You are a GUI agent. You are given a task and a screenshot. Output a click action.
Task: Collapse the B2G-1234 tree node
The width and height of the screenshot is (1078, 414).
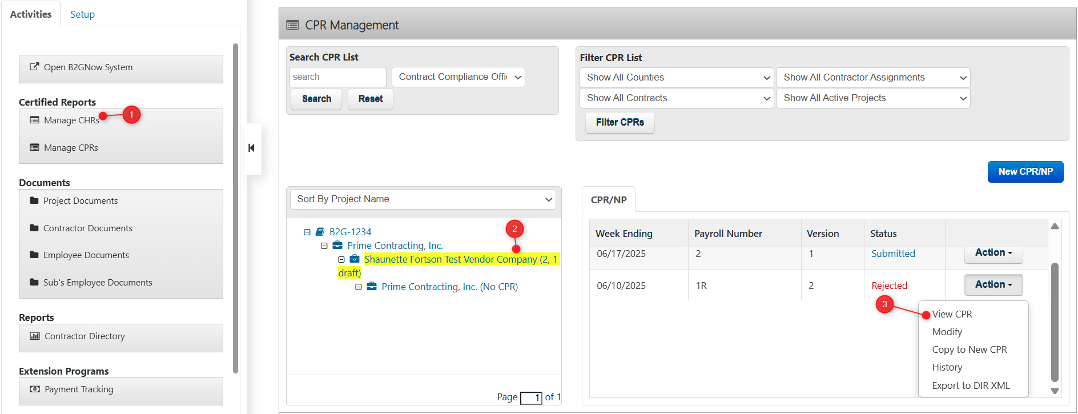(x=307, y=232)
